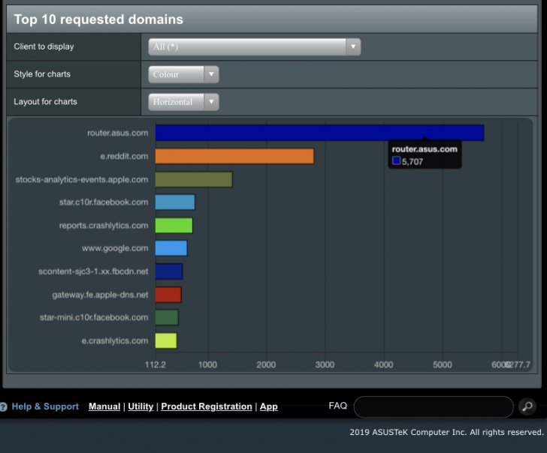Image resolution: width=547 pixels, height=453 pixels.
Task: Click the star-mini.c10r.facebook.com dark green bar
Action: click(167, 317)
